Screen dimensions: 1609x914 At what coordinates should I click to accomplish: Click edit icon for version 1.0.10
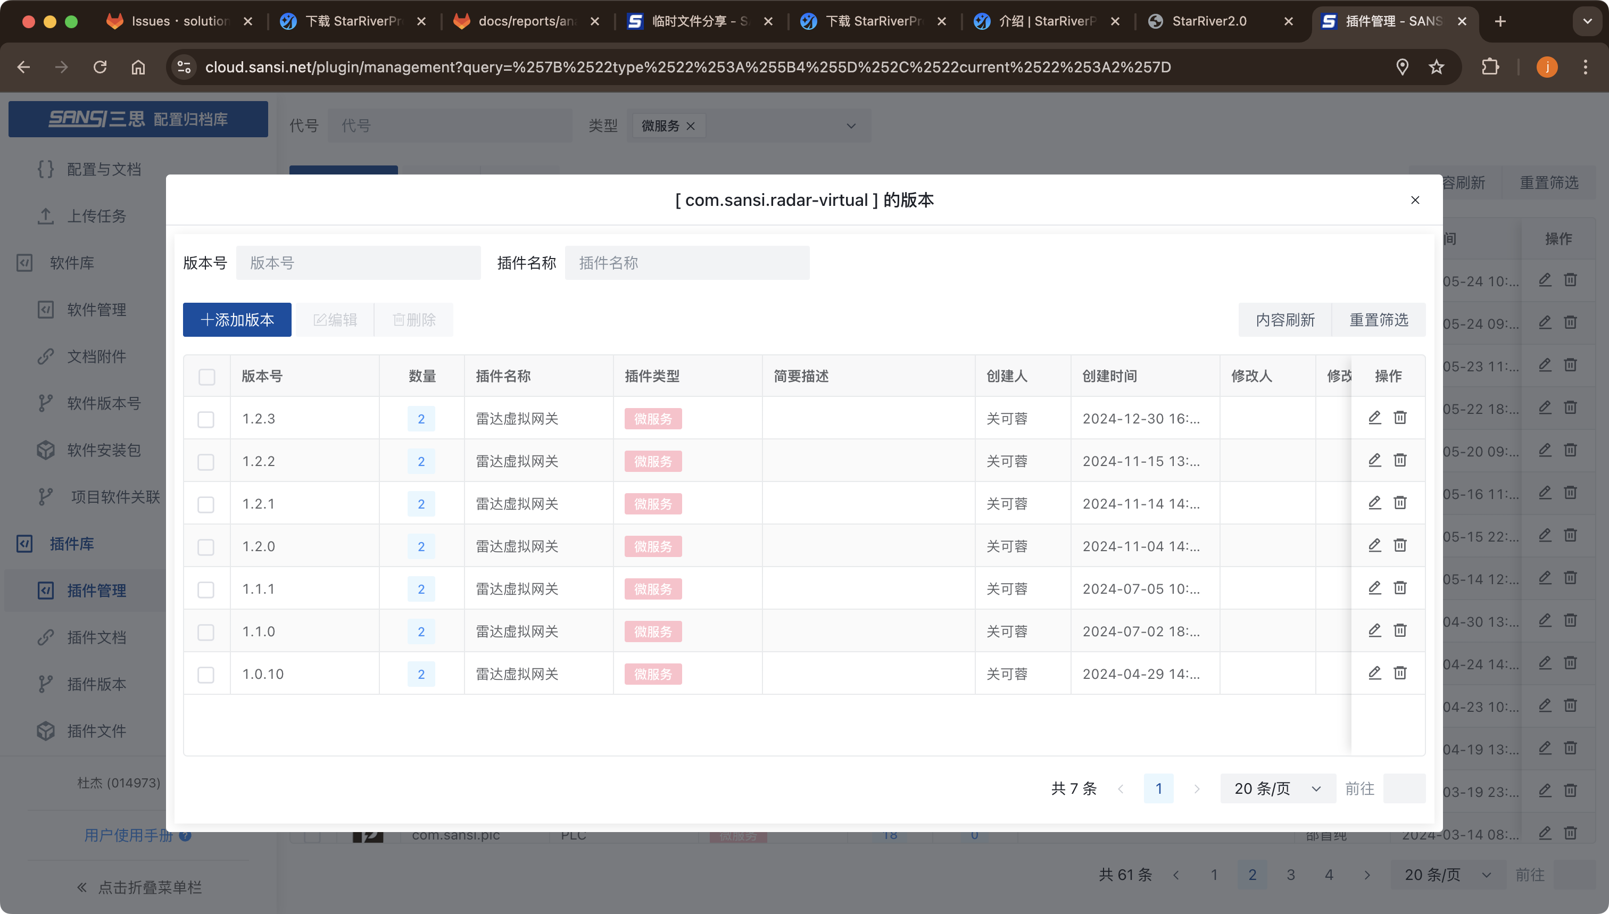[1374, 673]
